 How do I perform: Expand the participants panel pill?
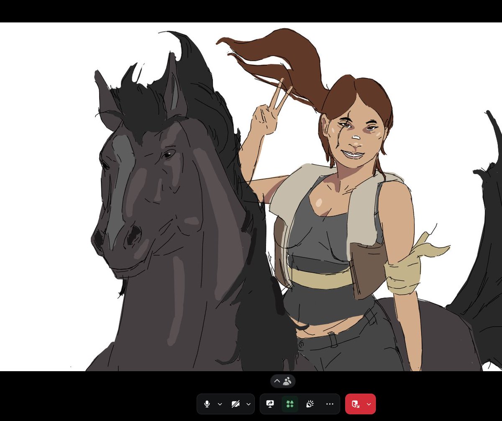[x=283, y=381]
